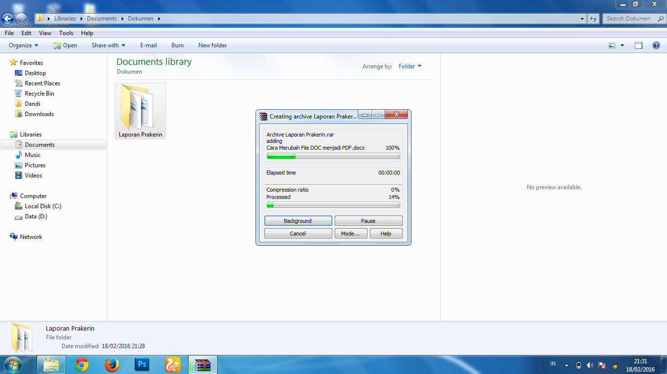The height and width of the screenshot is (374, 667).
Task: Launch Google Chrome from the taskbar
Action: 82,365
